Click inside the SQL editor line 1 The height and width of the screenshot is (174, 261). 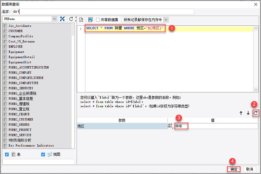click(x=169, y=28)
